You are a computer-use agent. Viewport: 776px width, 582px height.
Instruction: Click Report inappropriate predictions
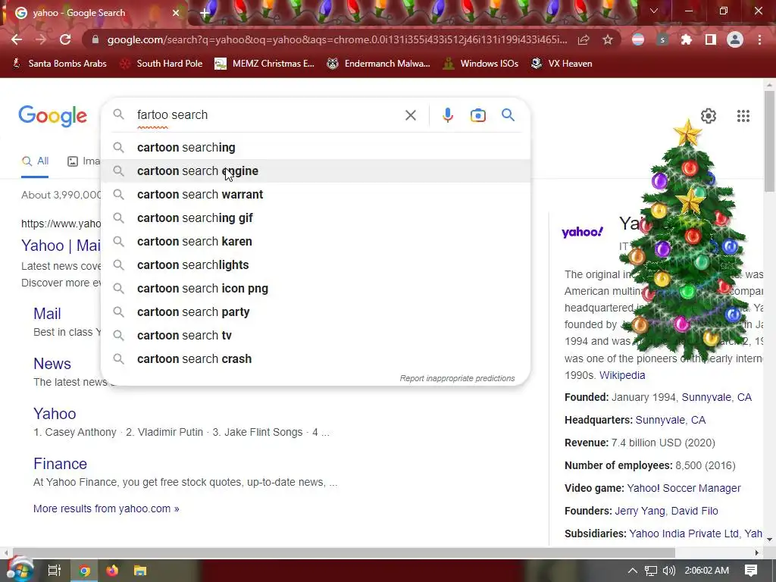tap(457, 378)
